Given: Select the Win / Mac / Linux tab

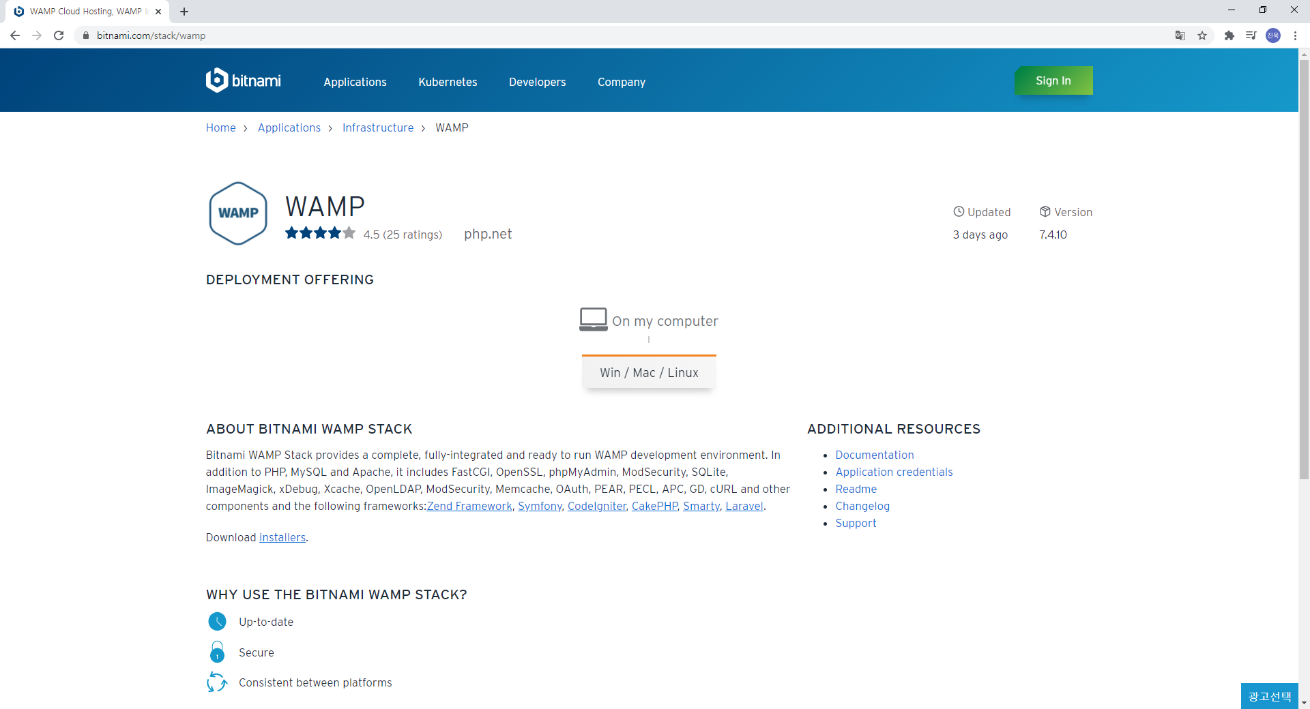Looking at the screenshot, I should [x=649, y=372].
